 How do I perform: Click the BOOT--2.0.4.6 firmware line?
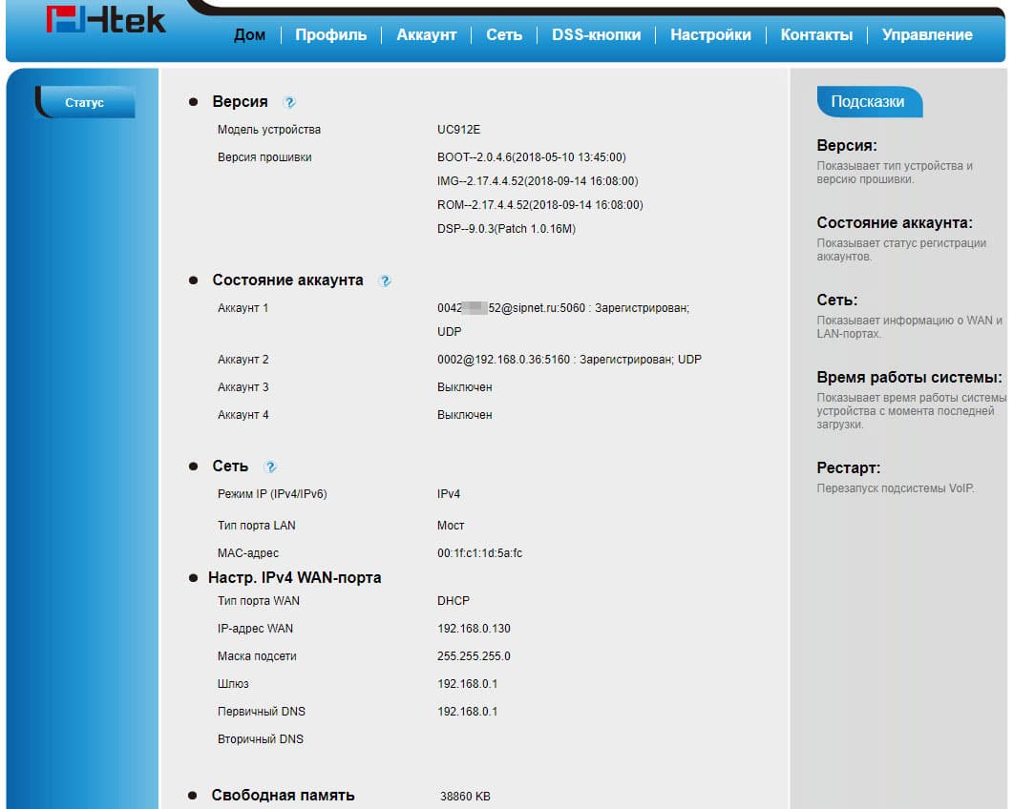click(531, 157)
